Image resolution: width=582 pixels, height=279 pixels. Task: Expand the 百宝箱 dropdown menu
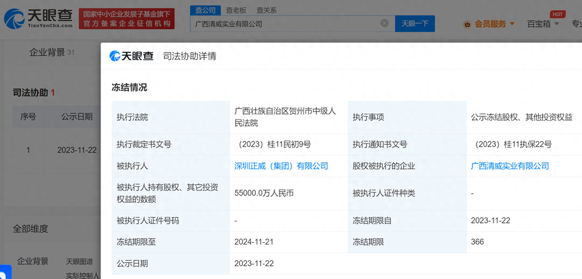coord(543,24)
